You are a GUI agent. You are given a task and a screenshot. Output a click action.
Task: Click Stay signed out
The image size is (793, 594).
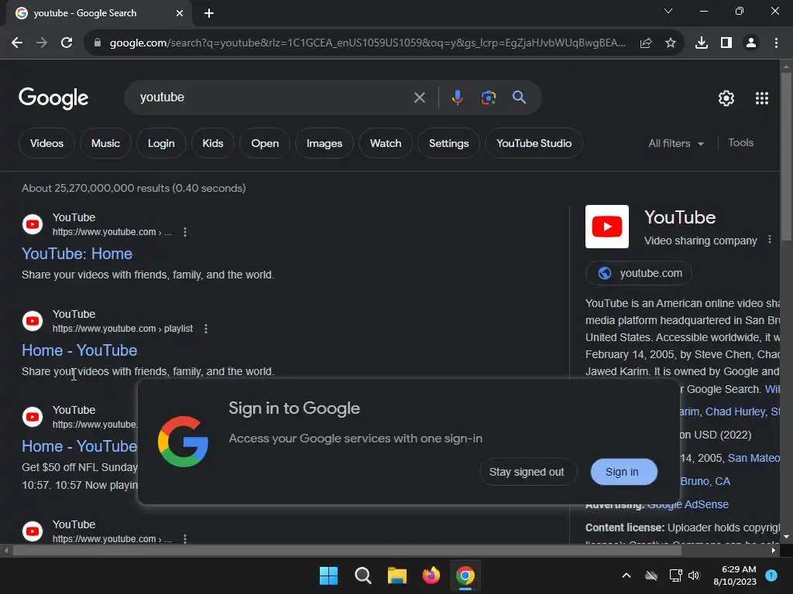[x=527, y=472]
